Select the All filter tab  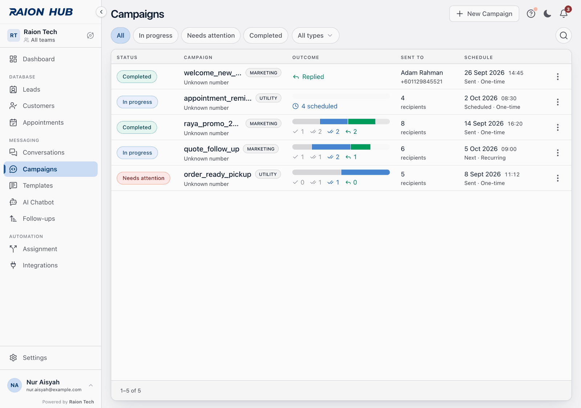[x=121, y=36]
